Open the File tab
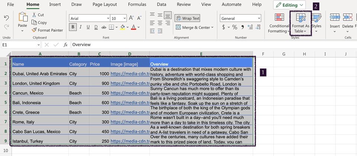 click(x=10, y=4)
